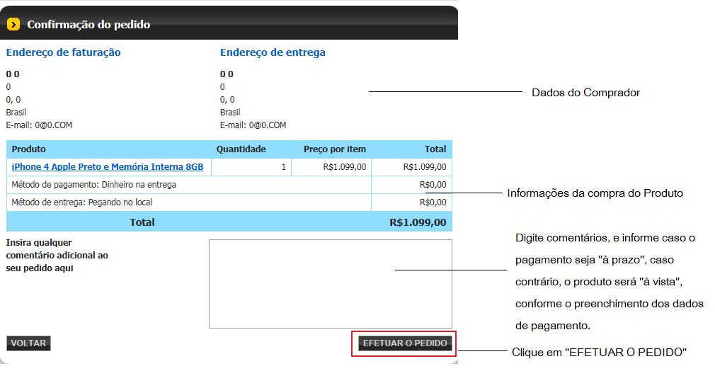The width and height of the screenshot is (715, 388).
Task: Click the bold R$1.099,00 grand total amount
Action: click(418, 222)
